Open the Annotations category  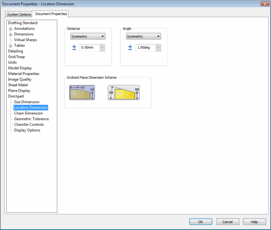pos(24,28)
